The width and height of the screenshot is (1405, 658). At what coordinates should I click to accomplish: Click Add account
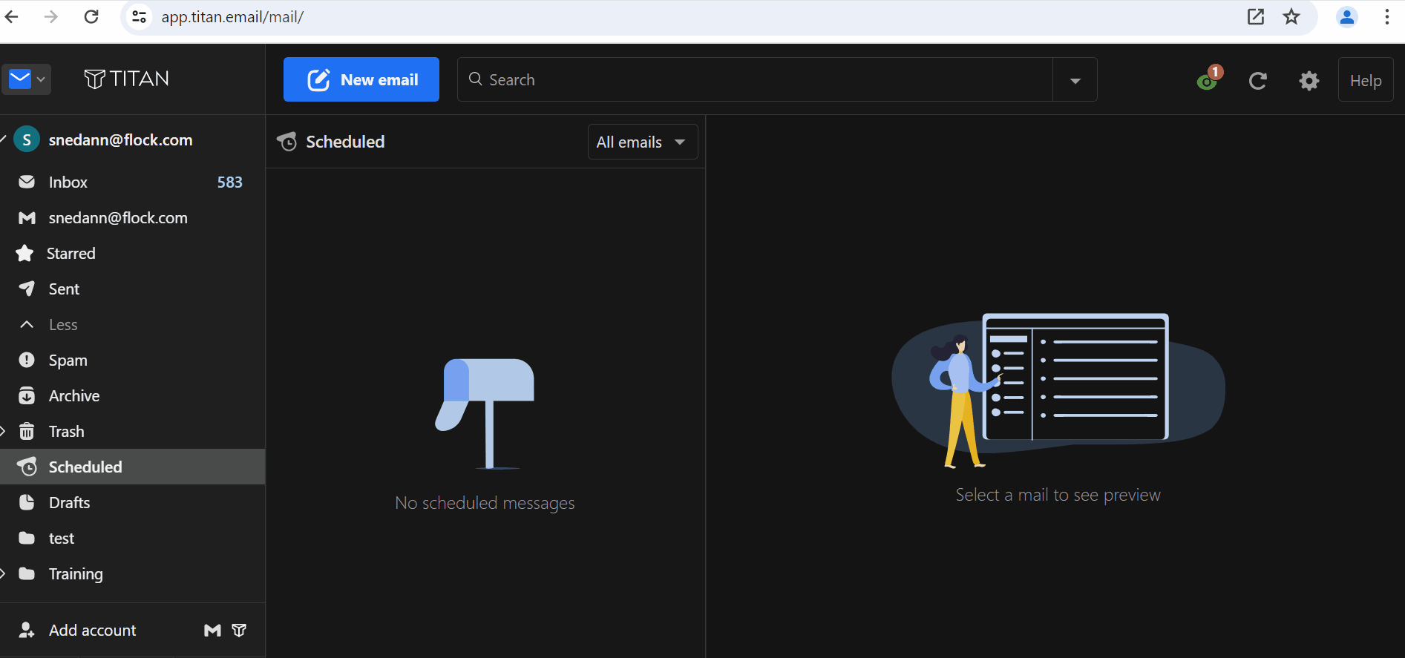tap(92, 630)
